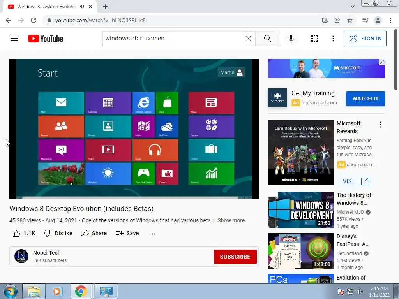Screen dimensions: 399x299
Task: Save video to playlist
Action: click(x=127, y=234)
